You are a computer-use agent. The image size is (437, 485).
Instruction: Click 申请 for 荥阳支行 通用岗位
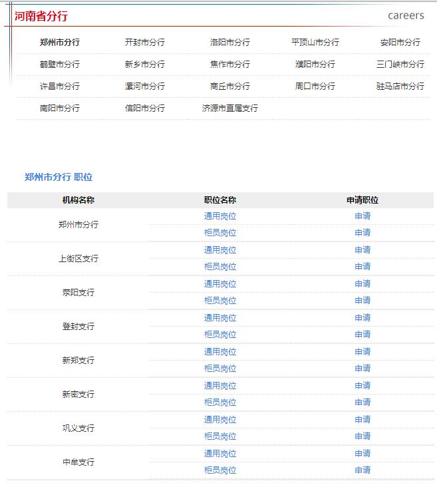tap(363, 284)
